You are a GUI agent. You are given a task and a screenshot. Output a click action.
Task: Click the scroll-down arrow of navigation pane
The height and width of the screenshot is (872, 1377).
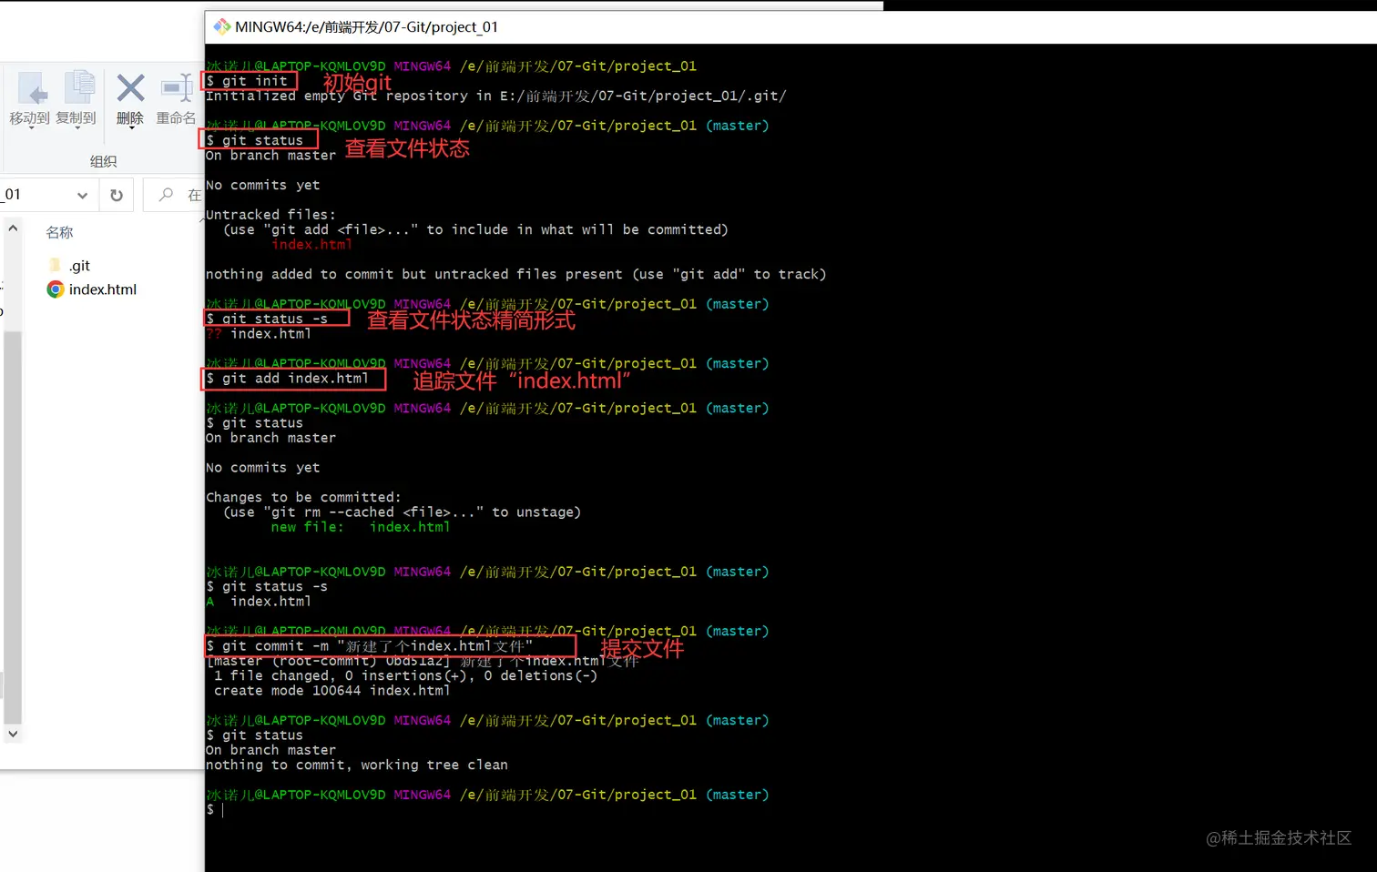13,734
